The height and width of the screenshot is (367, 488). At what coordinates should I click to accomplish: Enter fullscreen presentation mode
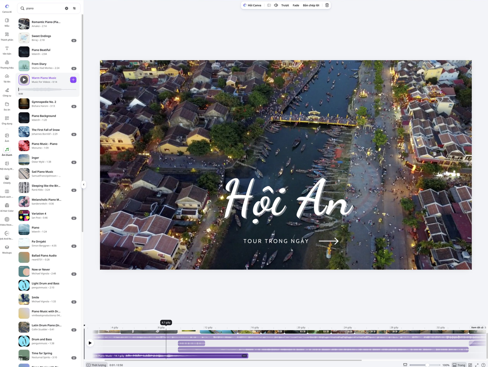[x=477, y=365]
